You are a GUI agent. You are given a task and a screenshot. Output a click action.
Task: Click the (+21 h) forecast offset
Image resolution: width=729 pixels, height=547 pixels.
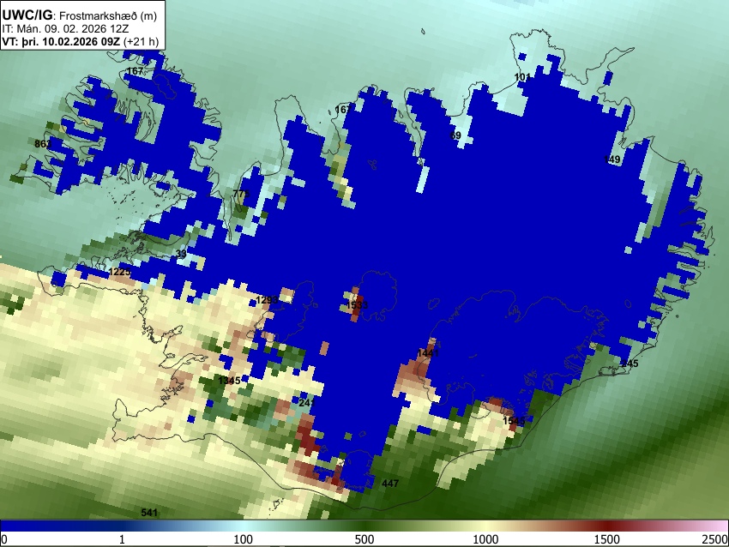(141, 41)
